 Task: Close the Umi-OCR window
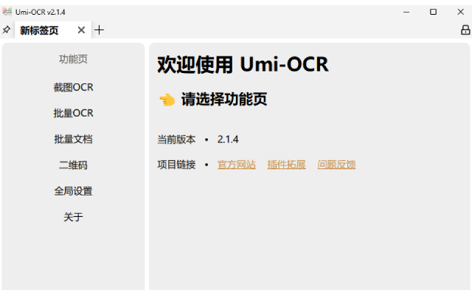click(460, 12)
